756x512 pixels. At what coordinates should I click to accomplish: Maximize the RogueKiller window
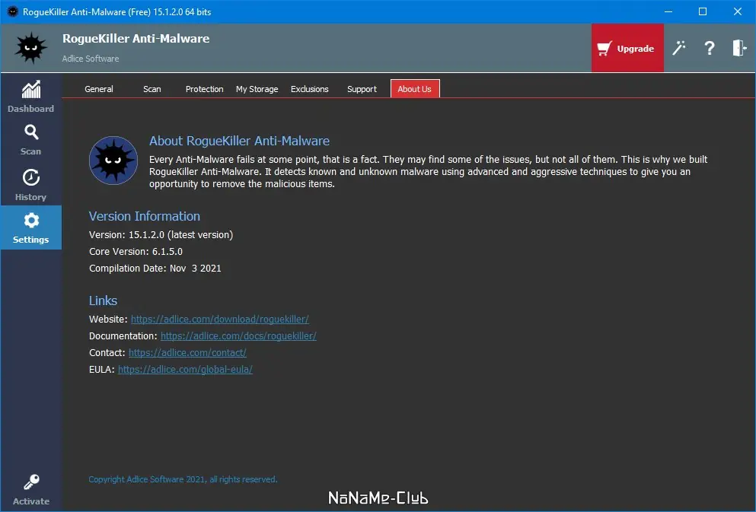[x=703, y=11]
